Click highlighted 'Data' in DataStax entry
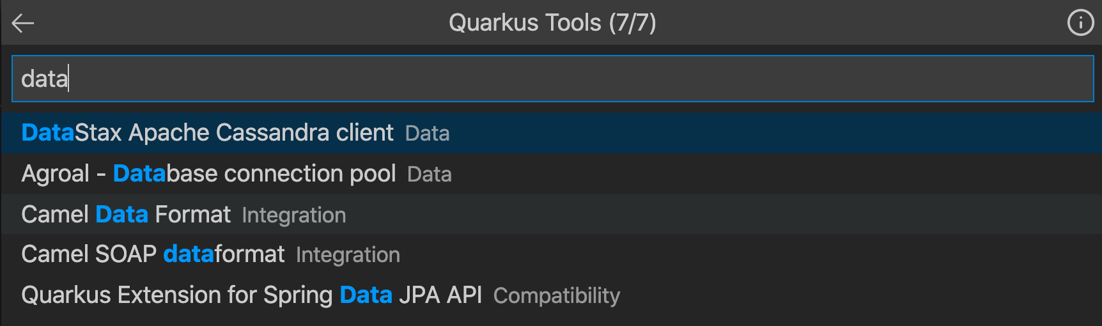The width and height of the screenshot is (1102, 326). pyautogui.click(x=48, y=133)
